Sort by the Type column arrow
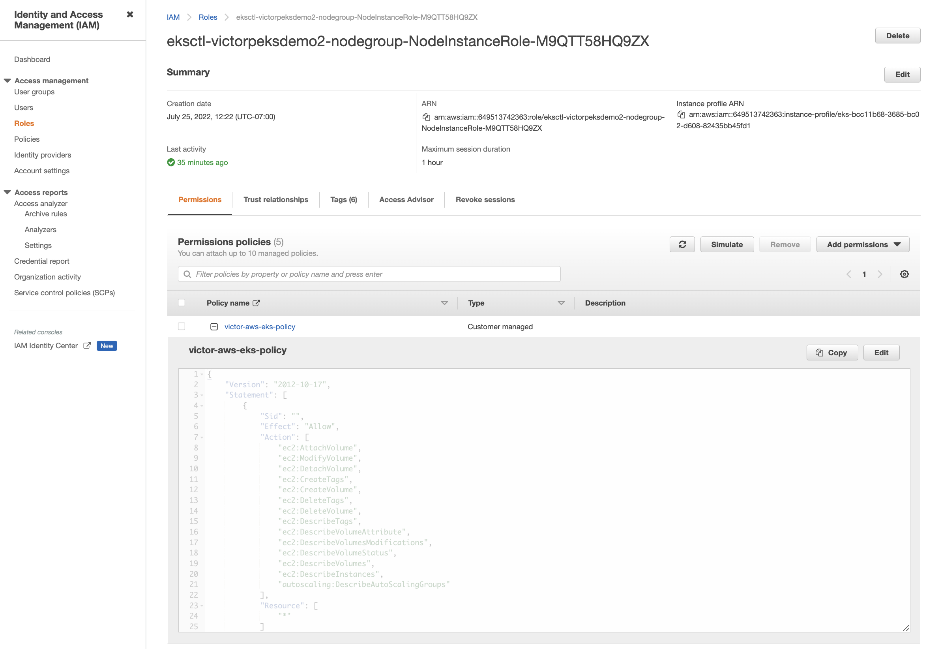This screenshot has width=940, height=649. pos(561,303)
